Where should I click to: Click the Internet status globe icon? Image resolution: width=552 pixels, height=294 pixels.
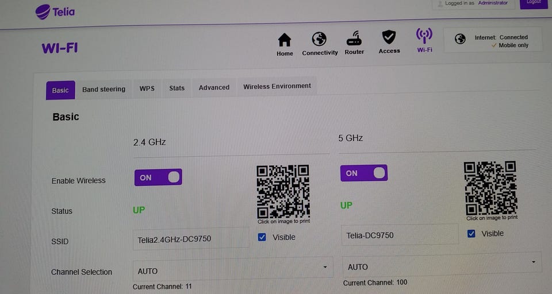(x=460, y=39)
